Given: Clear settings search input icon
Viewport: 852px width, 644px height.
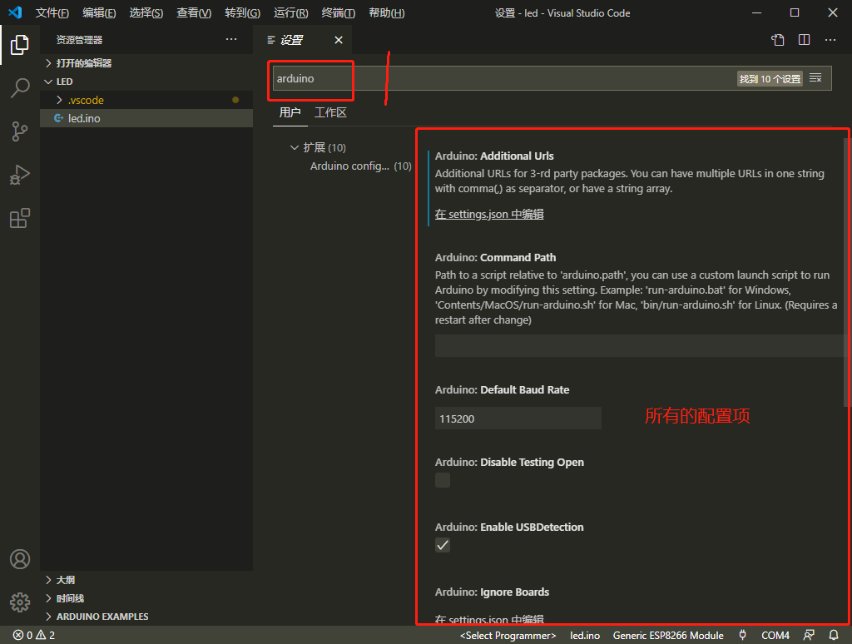Looking at the screenshot, I should coord(815,78).
